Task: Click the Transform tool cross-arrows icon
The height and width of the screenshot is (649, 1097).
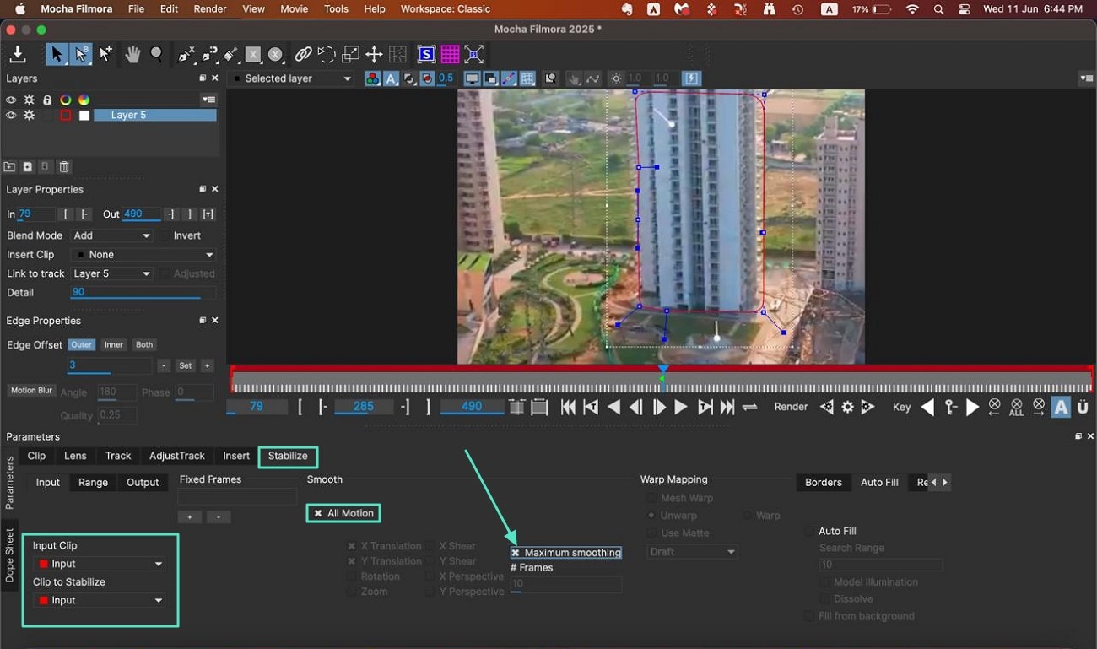Action: pos(374,55)
